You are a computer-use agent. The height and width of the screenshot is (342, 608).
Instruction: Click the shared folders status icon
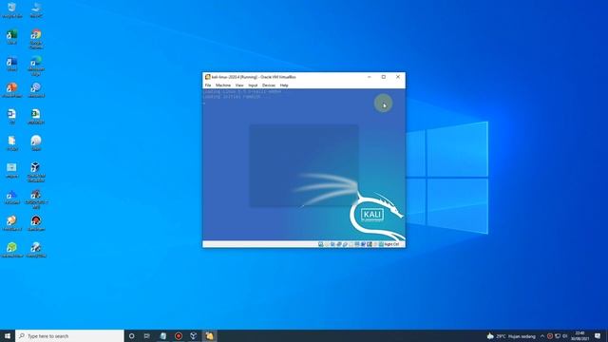(x=351, y=244)
